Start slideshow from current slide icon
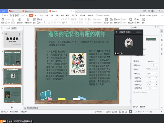The image size is (164, 123). [x=20, y=20]
